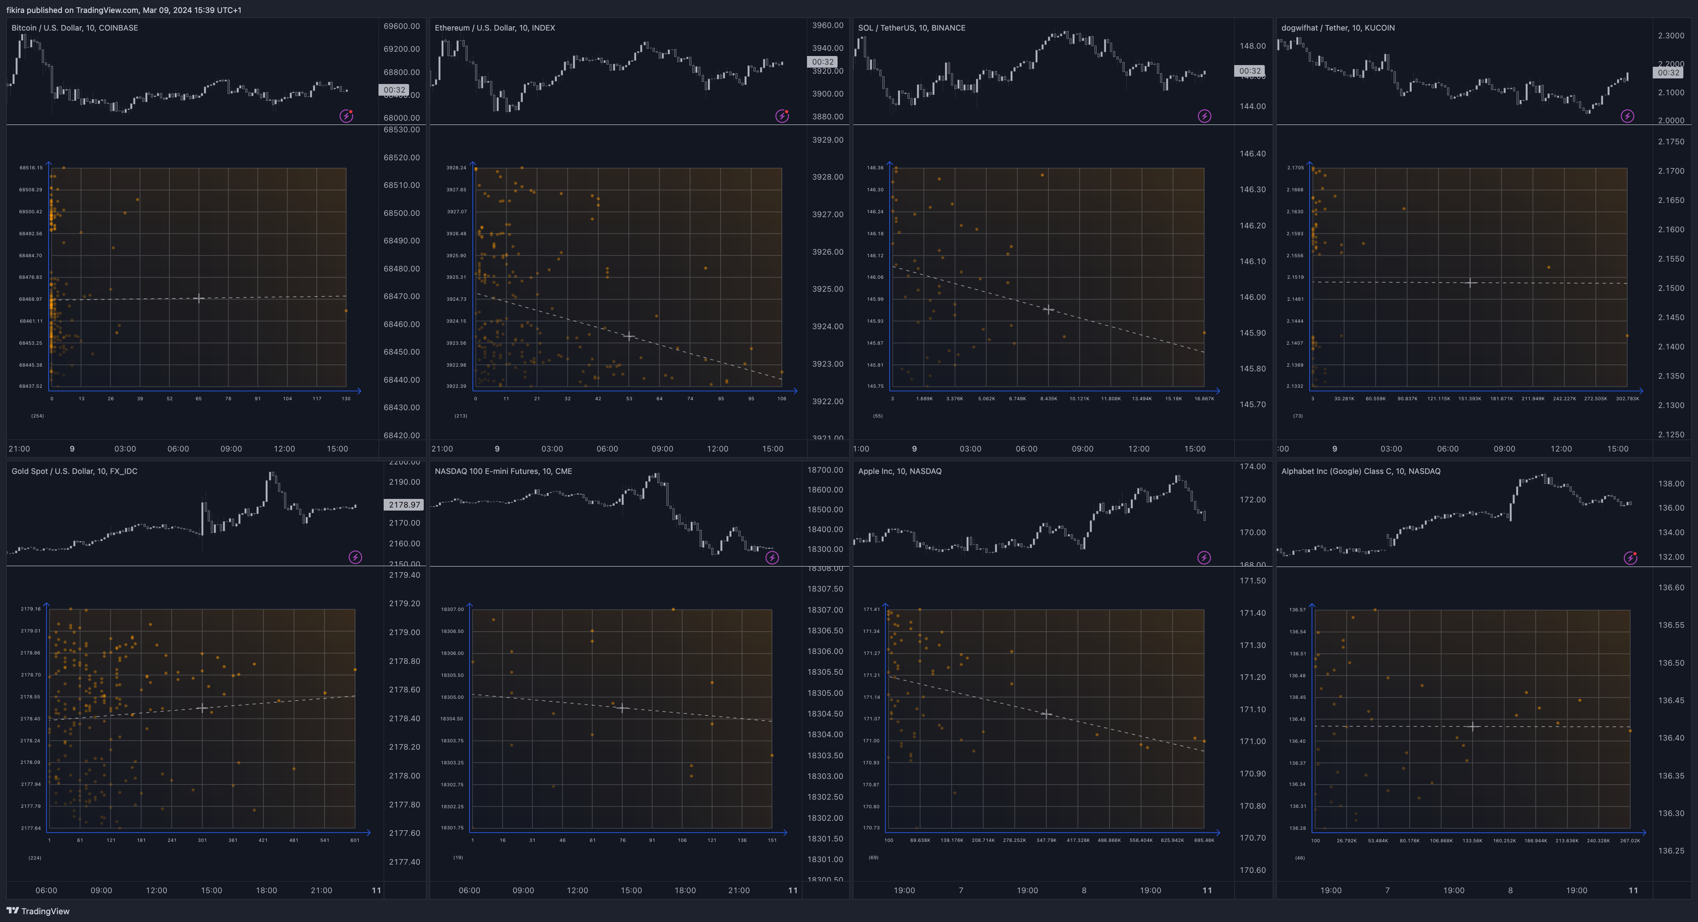Click 148.00 on SOL price scale

point(1252,46)
